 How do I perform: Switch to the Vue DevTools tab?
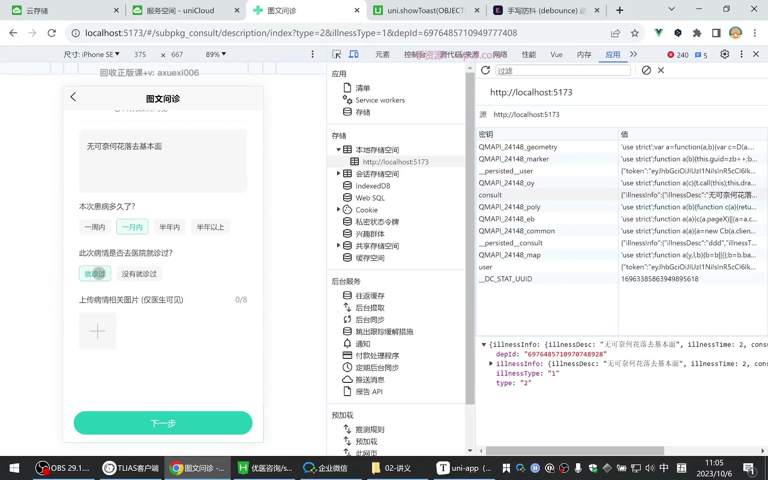[556, 54]
